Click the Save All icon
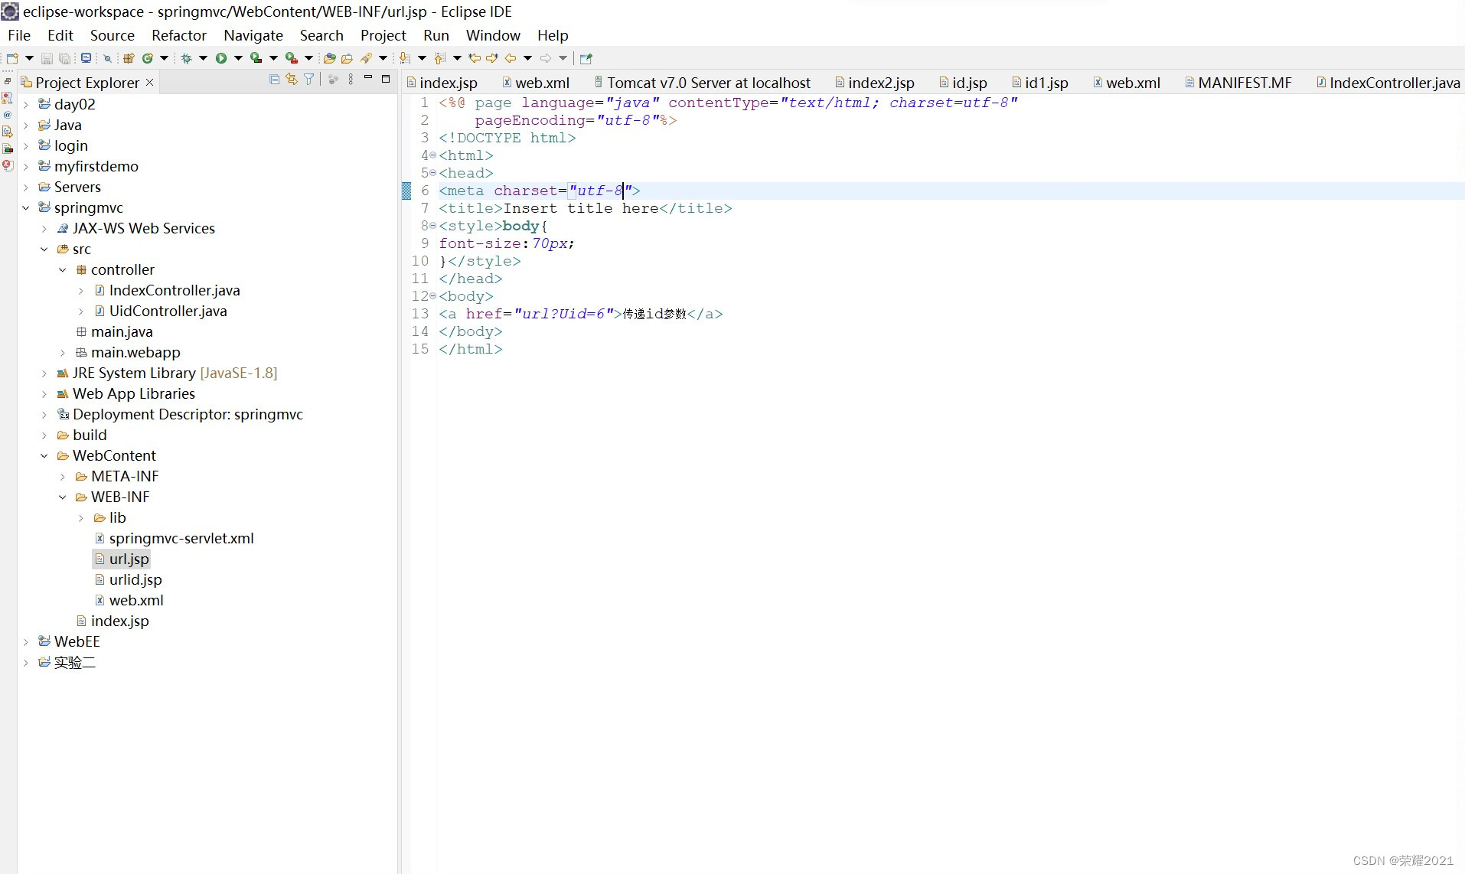This screenshot has width=1465, height=874. click(x=64, y=58)
